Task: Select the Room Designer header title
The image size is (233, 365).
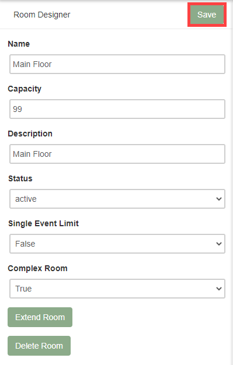Action: point(41,15)
